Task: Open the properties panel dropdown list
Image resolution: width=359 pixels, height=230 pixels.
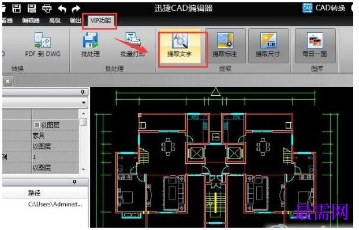Action: (84, 102)
